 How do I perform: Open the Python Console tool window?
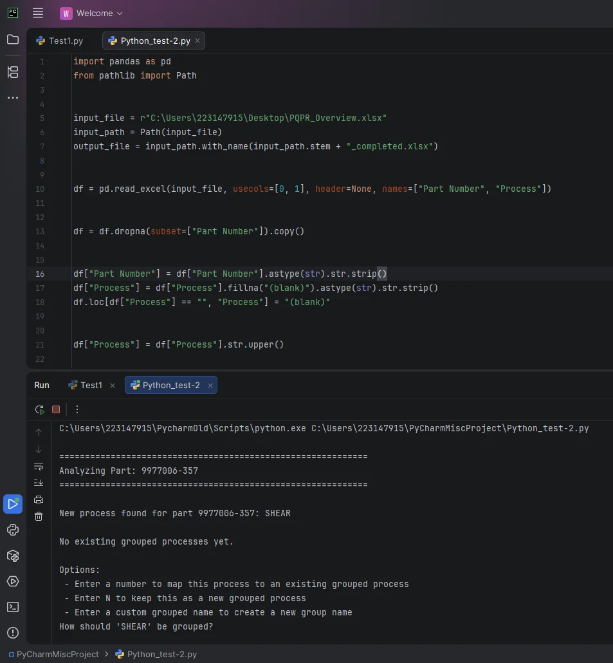coord(13,530)
